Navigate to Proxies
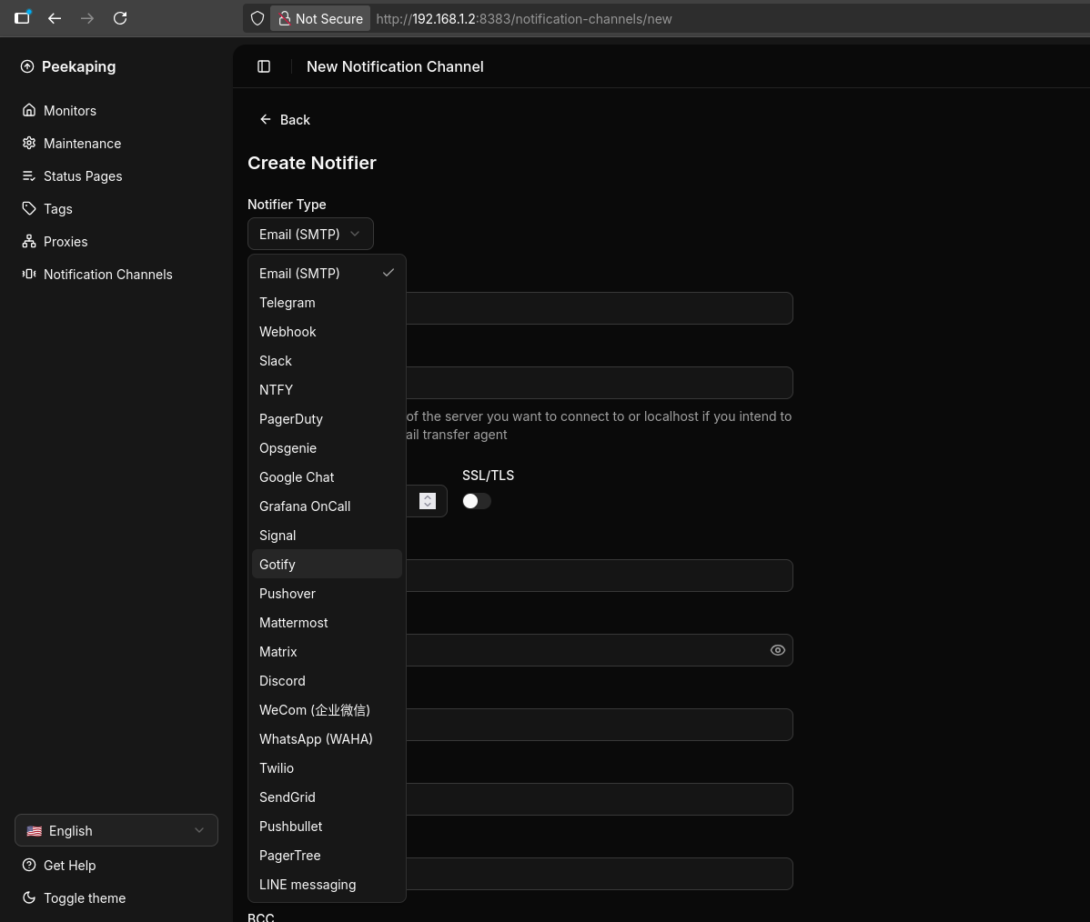The width and height of the screenshot is (1090, 922). click(x=66, y=242)
